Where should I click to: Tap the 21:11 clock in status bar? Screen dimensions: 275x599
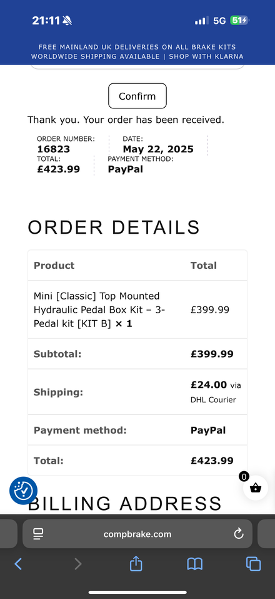point(46,20)
